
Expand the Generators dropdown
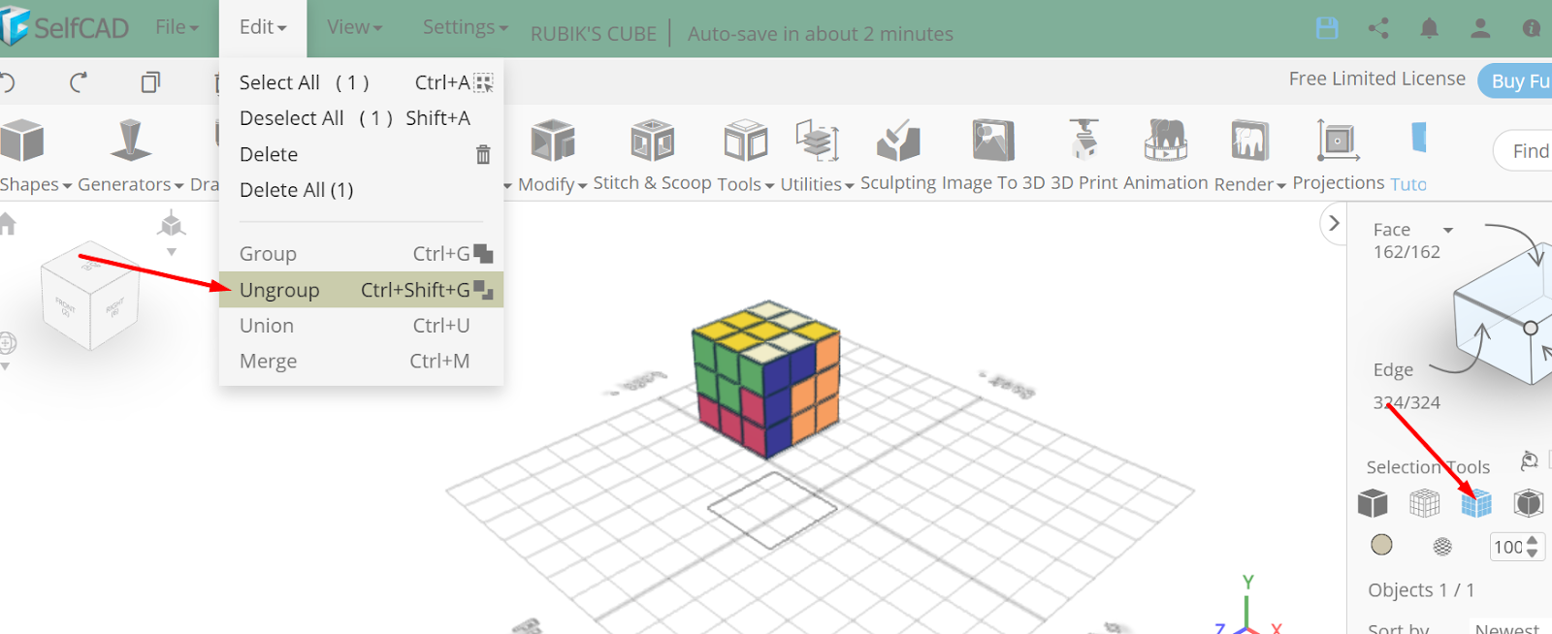click(131, 184)
